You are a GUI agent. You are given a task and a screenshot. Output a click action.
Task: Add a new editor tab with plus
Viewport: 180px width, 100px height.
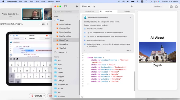pyautogui.click(x=132, y=6)
